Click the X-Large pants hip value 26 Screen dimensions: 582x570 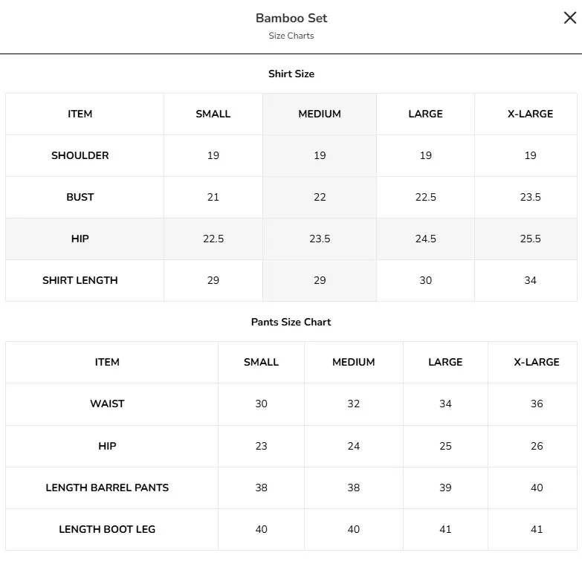point(537,446)
